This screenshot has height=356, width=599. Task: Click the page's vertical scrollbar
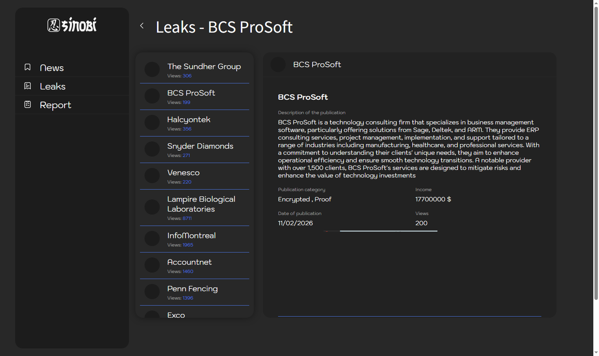coord(596,152)
